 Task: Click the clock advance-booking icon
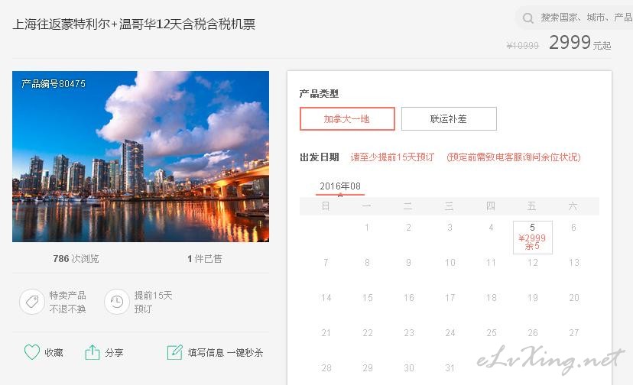(117, 302)
